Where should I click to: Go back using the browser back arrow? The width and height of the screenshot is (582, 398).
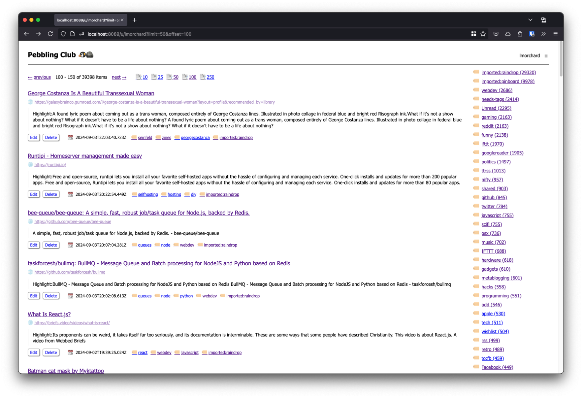tap(26, 34)
